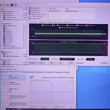The image size is (110, 110).
Task: Click the motherboard icon beside Системная плата temperature
Action: [4, 25]
